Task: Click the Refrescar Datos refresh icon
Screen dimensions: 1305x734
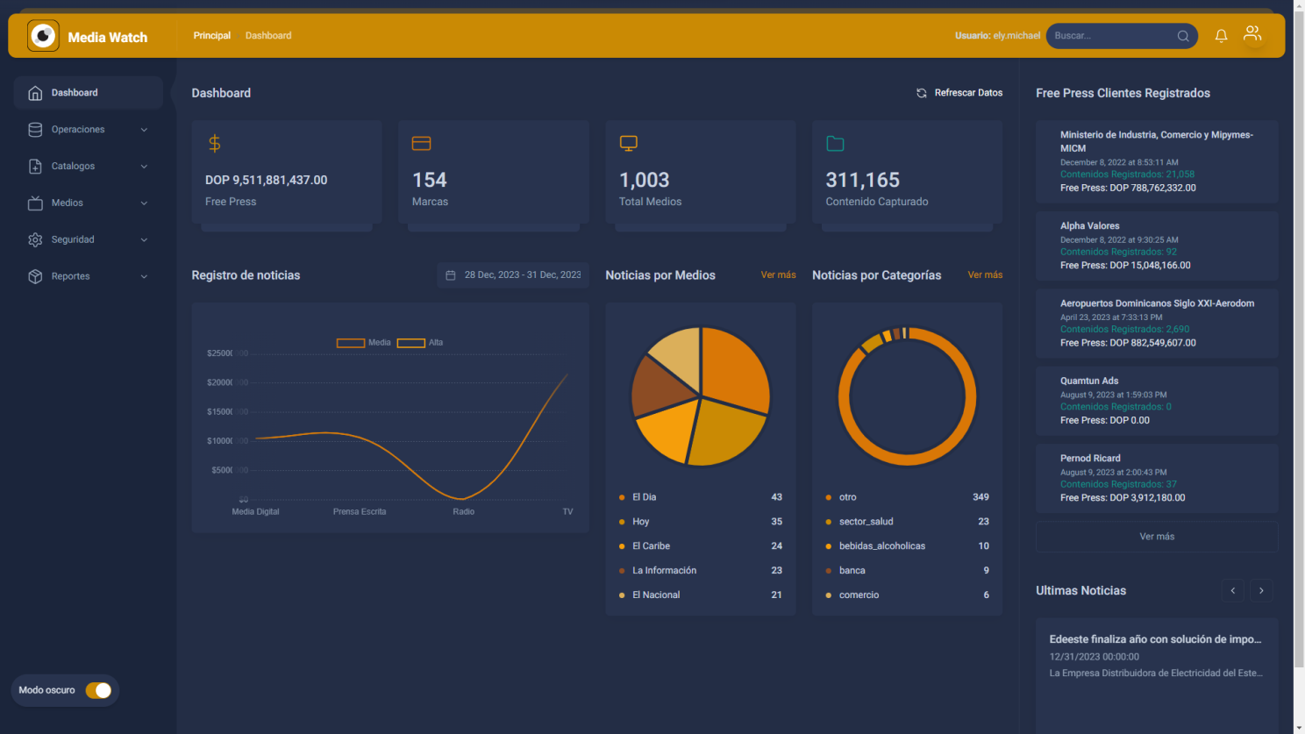Action: tap(922, 93)
